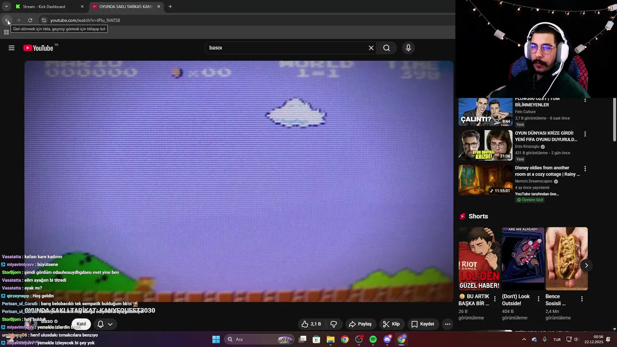Open options for BU ARTIK BAŞKA BİR short
The image size is (617, 347).
coord(495,299)
